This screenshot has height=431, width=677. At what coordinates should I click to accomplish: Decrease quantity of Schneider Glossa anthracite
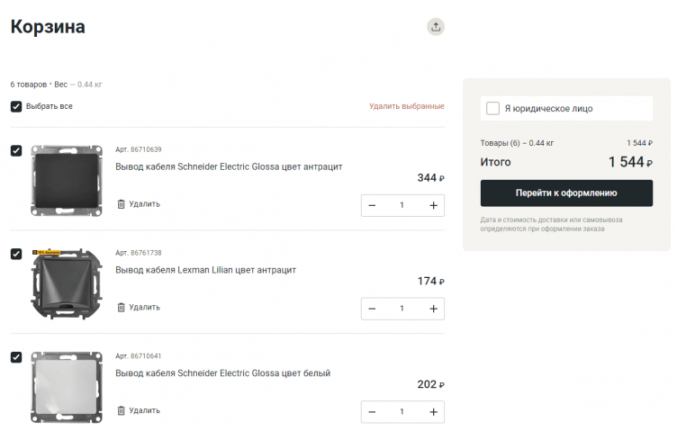372,206
